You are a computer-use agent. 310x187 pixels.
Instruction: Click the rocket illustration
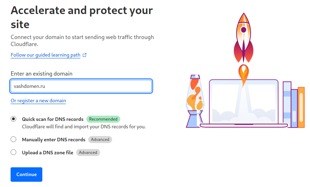point(243,39)
